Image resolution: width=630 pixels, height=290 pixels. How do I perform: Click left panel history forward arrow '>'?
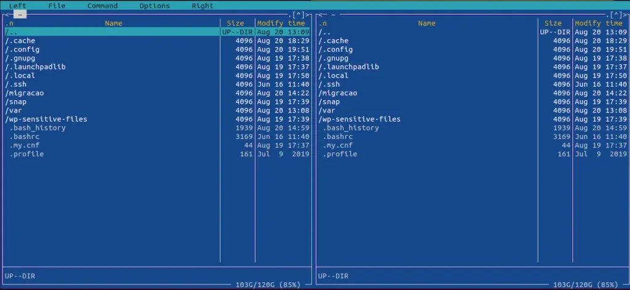point(308,15)
